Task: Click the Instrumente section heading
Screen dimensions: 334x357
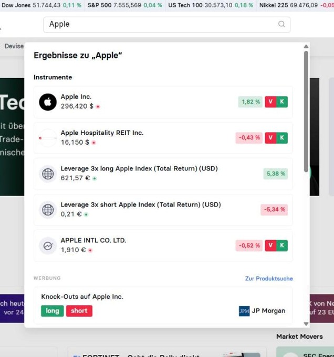Action: (x=53, y=77)
